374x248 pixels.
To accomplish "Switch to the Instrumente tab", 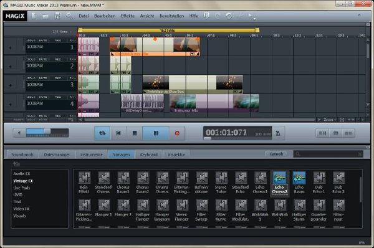I will click(x=92, y=155).
